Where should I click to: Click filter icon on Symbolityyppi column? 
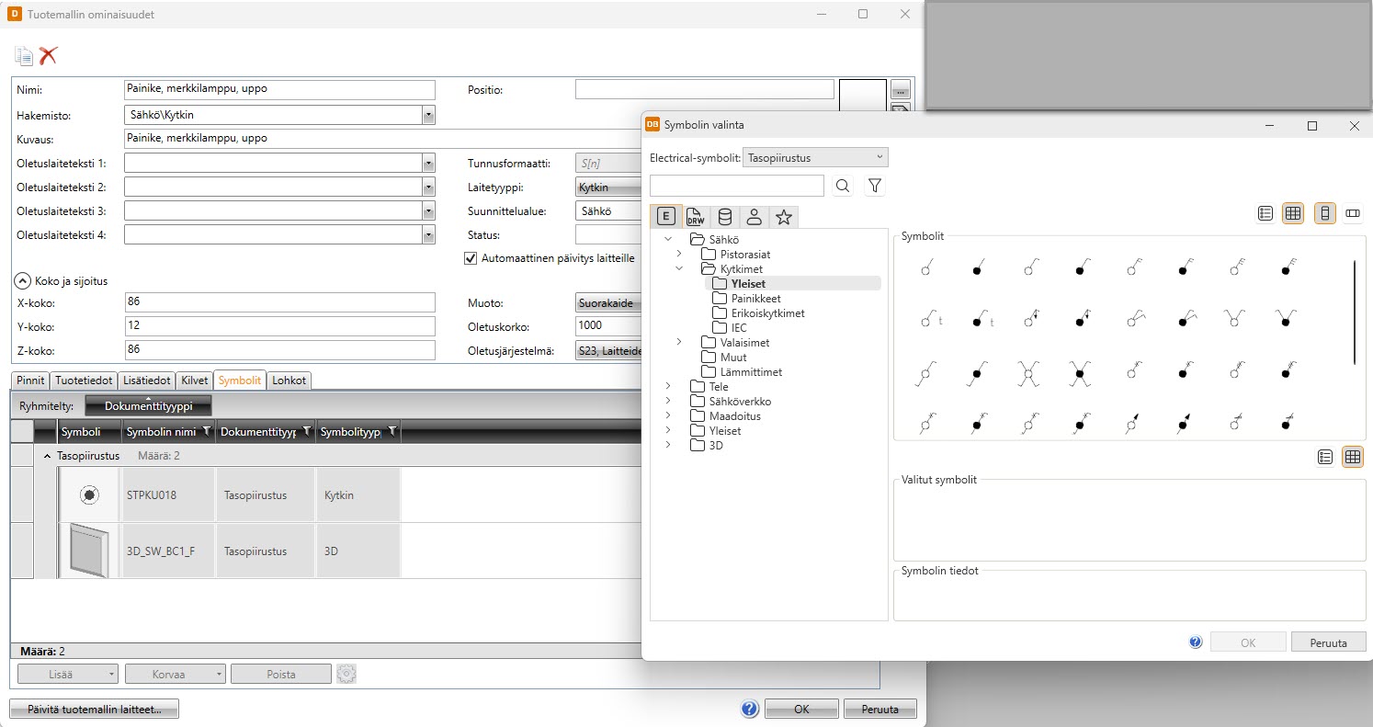tap(392, 431)
